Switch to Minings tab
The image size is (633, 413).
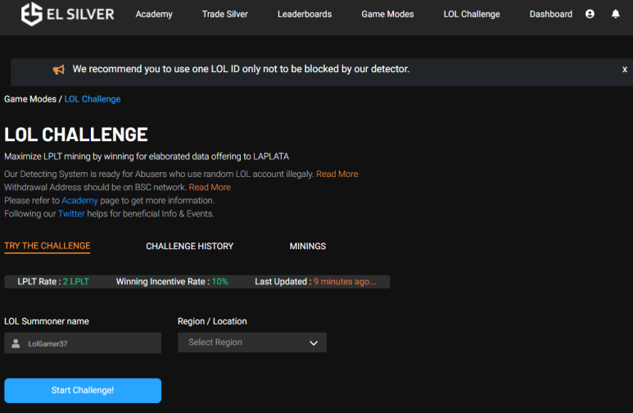(x=308, y=247)
